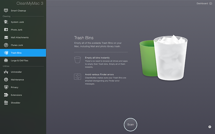The width and height of the screenshot is (215, 134).
Task: Click the Smart Cleanup monitor icon
Action: 6,10
